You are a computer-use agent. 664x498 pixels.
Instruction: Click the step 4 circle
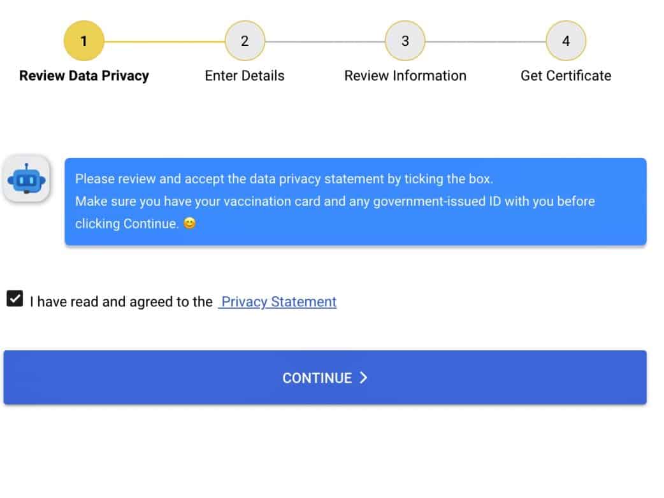click(x=566, y=41)
